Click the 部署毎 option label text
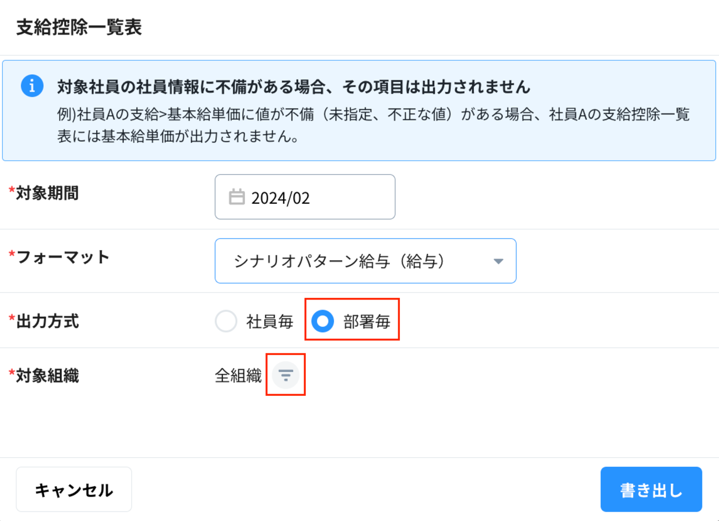Image resolution: width=719 pixels, height=521 pixels. click(x=367, y=322)
